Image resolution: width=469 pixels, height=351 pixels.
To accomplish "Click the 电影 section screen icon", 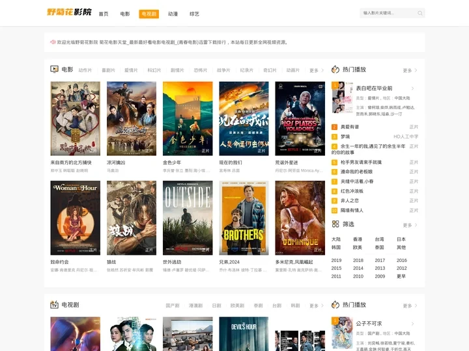I will click(x=55, y=70).
